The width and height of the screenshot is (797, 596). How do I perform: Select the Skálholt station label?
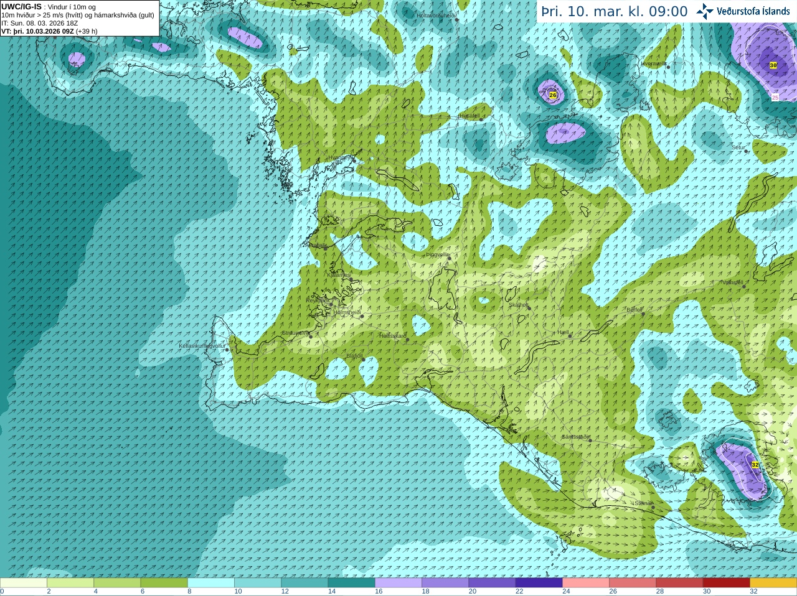pos(519,305)
